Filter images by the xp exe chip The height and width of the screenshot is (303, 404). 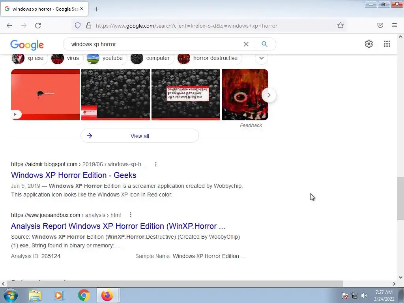pyautogui.click(x=29, y=58)
